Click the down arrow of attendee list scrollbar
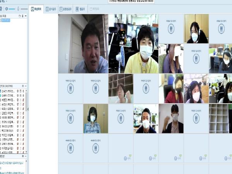 point(26,152)
